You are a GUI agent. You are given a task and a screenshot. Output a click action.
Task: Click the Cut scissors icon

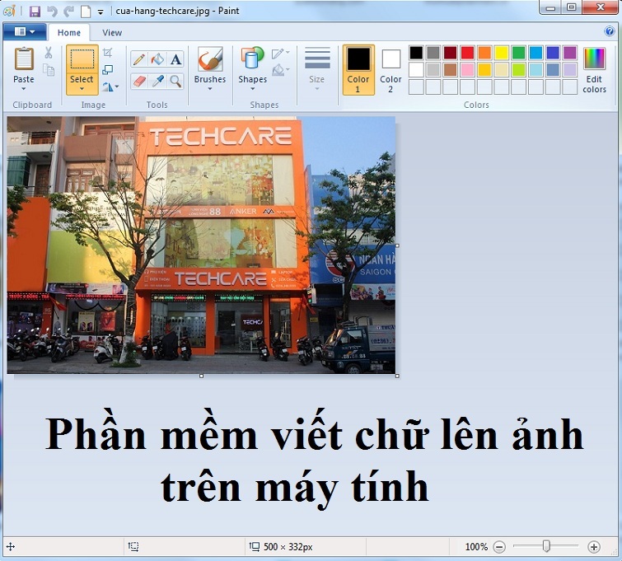[x=49, y=53]
